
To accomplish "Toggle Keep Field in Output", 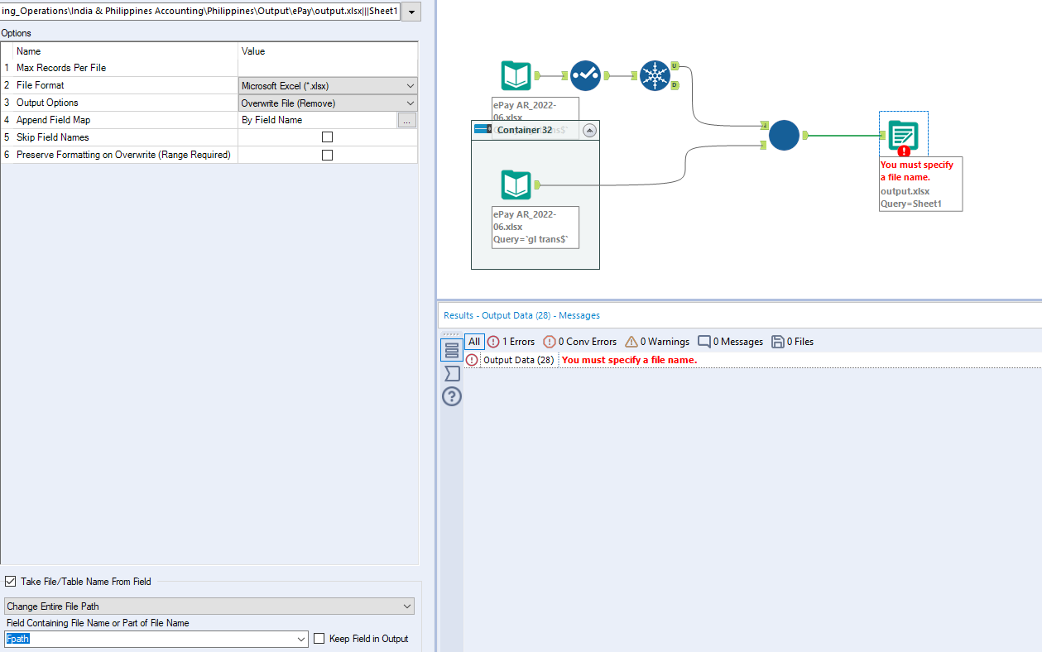I will tap(319, 638).
